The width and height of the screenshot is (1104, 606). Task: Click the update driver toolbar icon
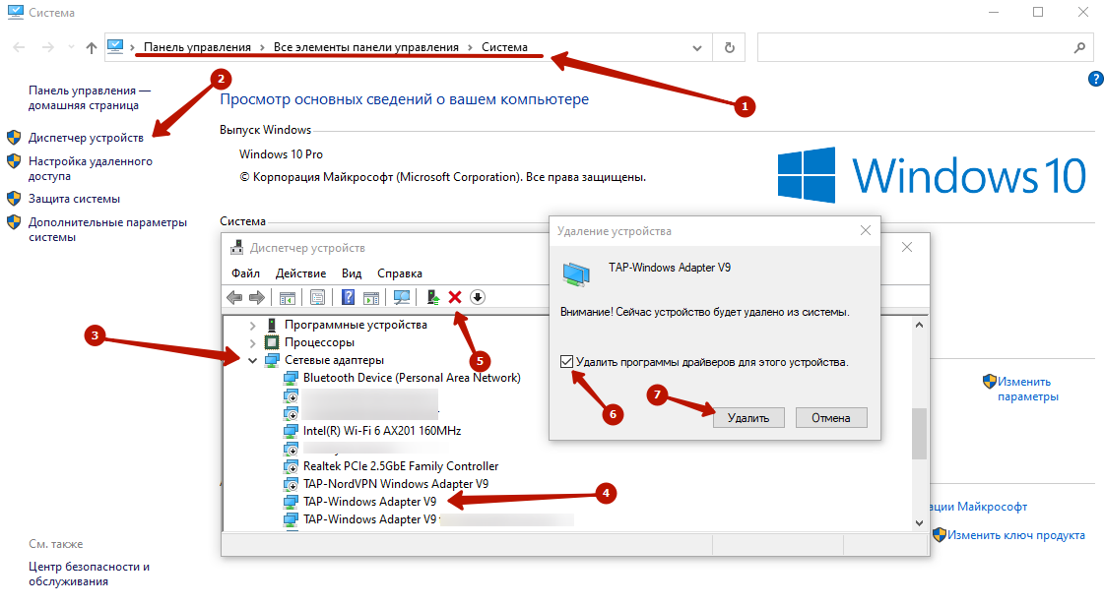point(433,297)
